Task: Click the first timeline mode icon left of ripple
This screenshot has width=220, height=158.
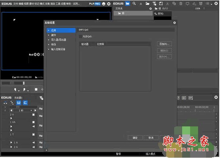Action: pyautogui.click(x=5, y=103)
